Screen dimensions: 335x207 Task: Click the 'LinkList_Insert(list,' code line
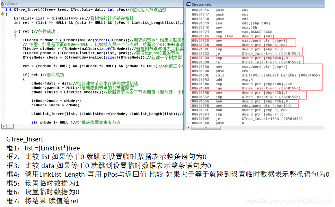tap(107, 114)
